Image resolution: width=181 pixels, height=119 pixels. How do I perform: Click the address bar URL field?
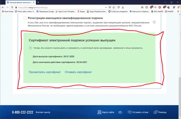coord(65,7)
